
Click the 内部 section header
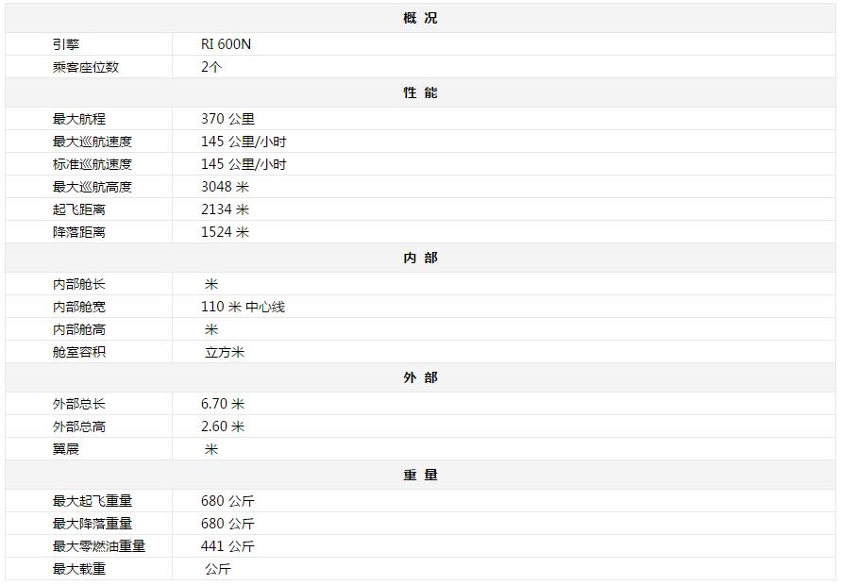[x=420, y=258]
